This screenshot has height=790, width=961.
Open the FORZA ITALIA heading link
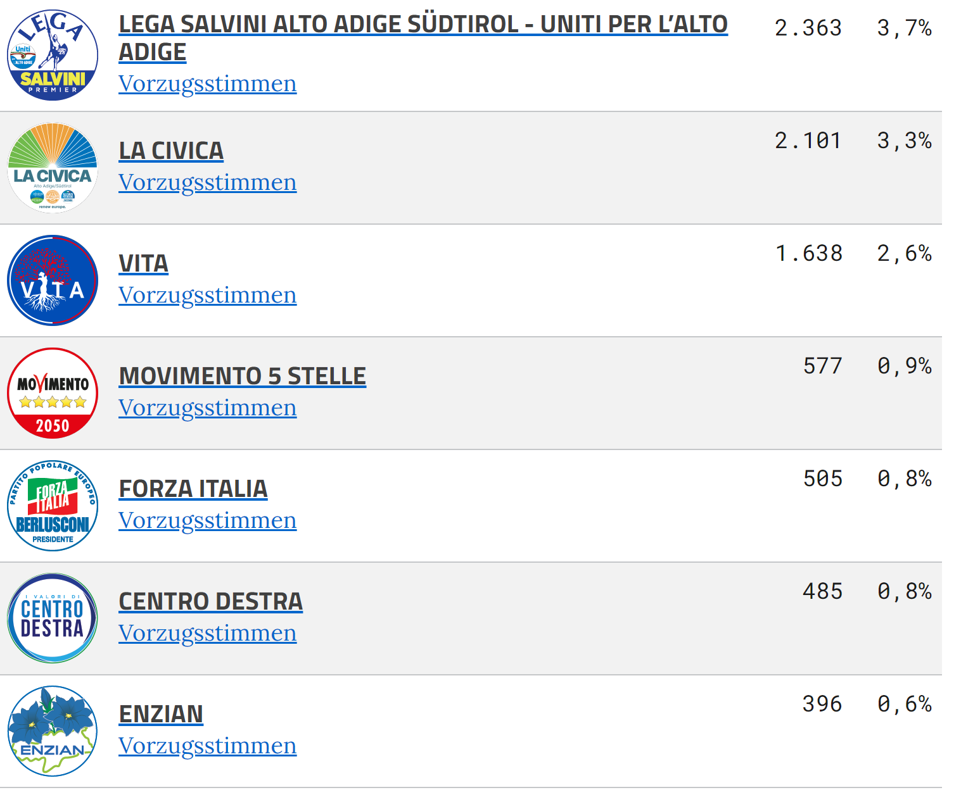pos(193,489)
